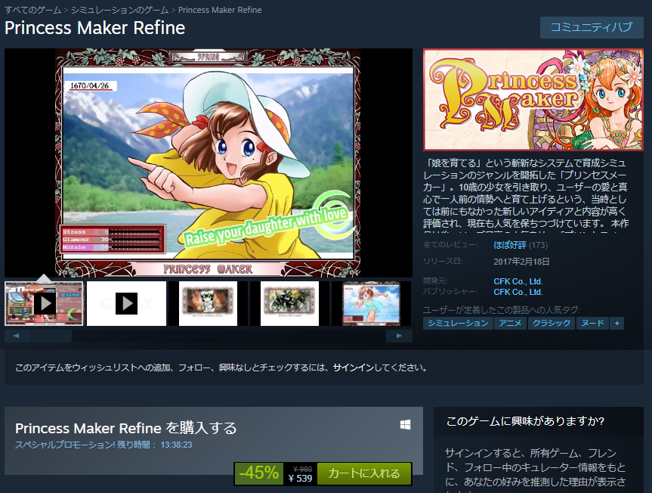Open developer CFK Co., Ltd. link
The width and height of the screenshot is (652, 493).
(x=518, y=281)
